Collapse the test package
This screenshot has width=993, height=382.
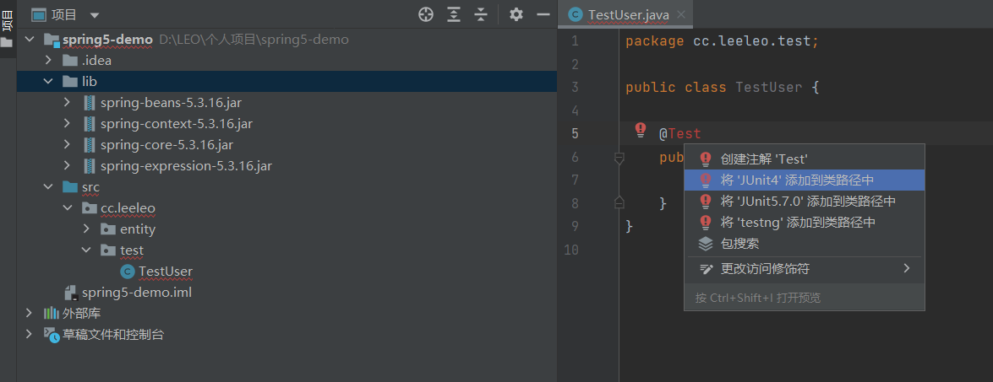86,250
